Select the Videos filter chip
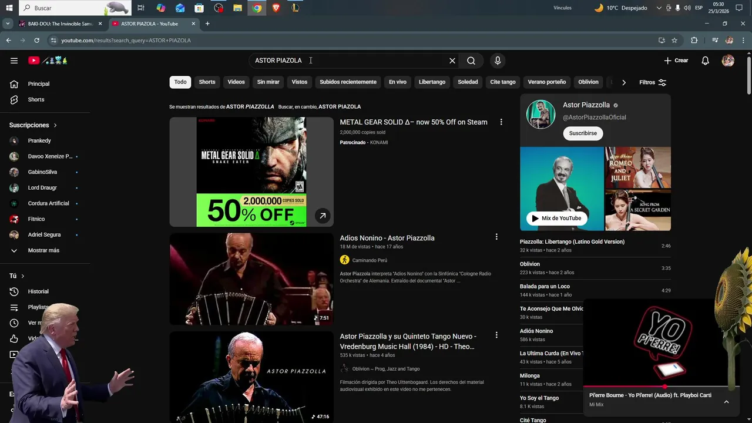 point(236,82)
